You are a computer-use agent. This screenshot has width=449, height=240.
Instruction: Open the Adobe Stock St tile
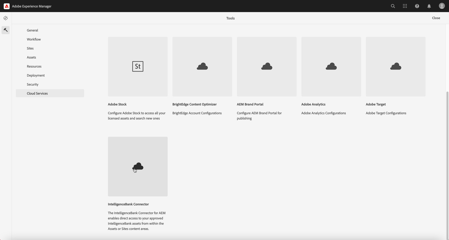click(x=138, y=67)
